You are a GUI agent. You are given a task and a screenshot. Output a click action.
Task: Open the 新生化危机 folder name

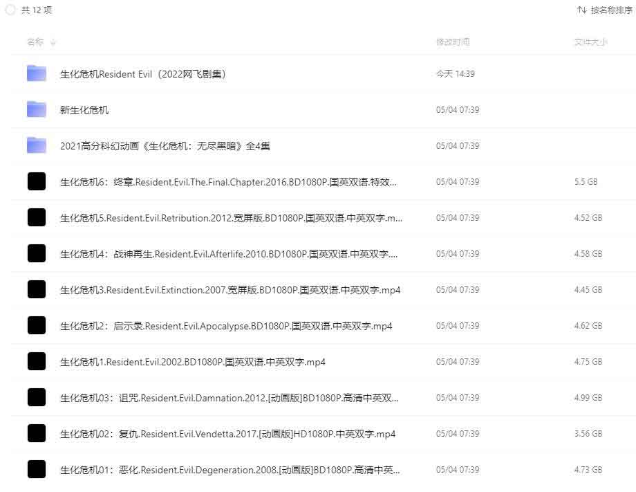(84, 110)
